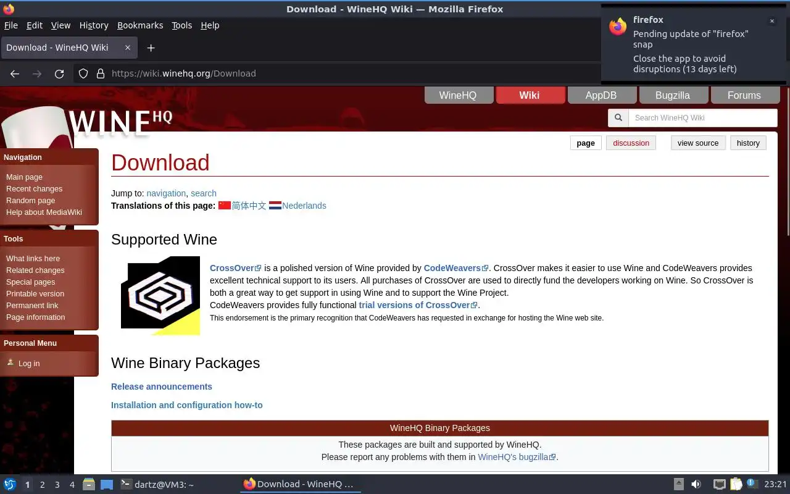Image resolution: width=790 pixels, height=494 pixels.
Task: Open the Help menu
Action: tap(210, 25)
